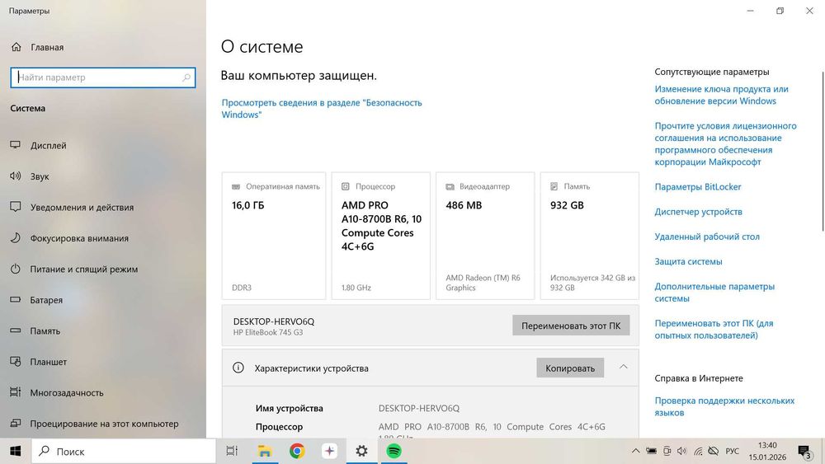Open Дополнительные параметры системы link
Screen dimensions: 825x464
714,293
